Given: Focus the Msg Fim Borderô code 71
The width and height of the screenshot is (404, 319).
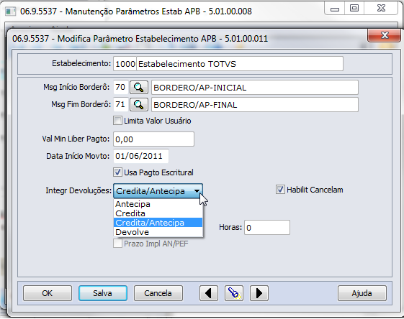Looking at the screenshot, I should [120, 104].
